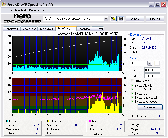Click the End 4489 MB field
The image size is (168, 138).
[152, 76]
